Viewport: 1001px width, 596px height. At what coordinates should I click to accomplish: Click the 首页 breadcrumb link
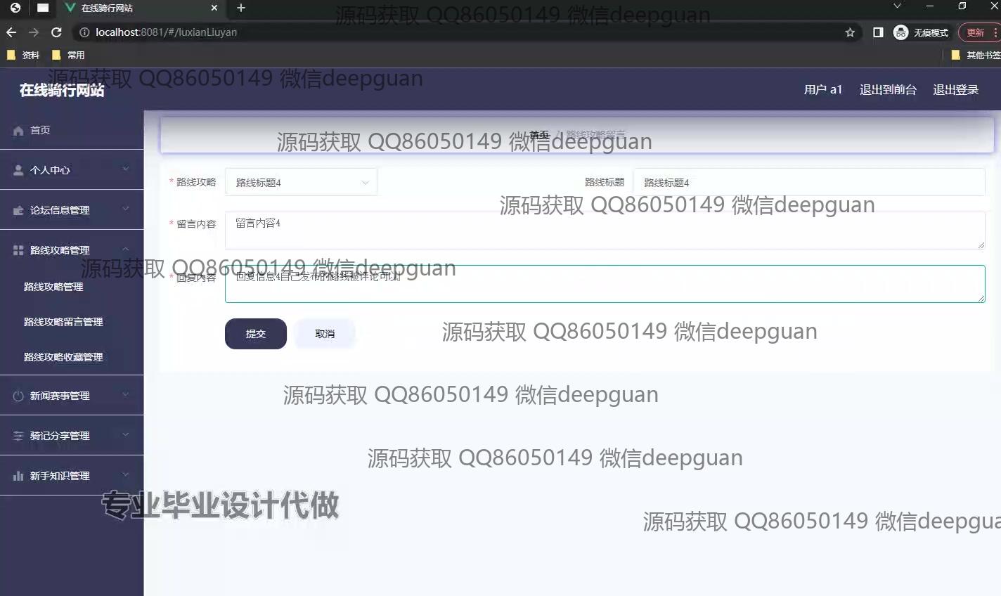pyautogui.click(x=539, y=135)
